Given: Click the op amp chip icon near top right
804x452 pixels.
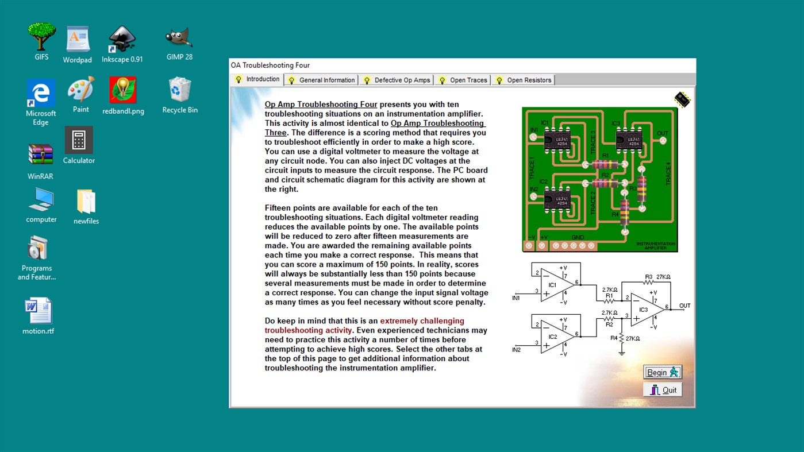Looking at the screenshot, I should (x=682, y=99).
